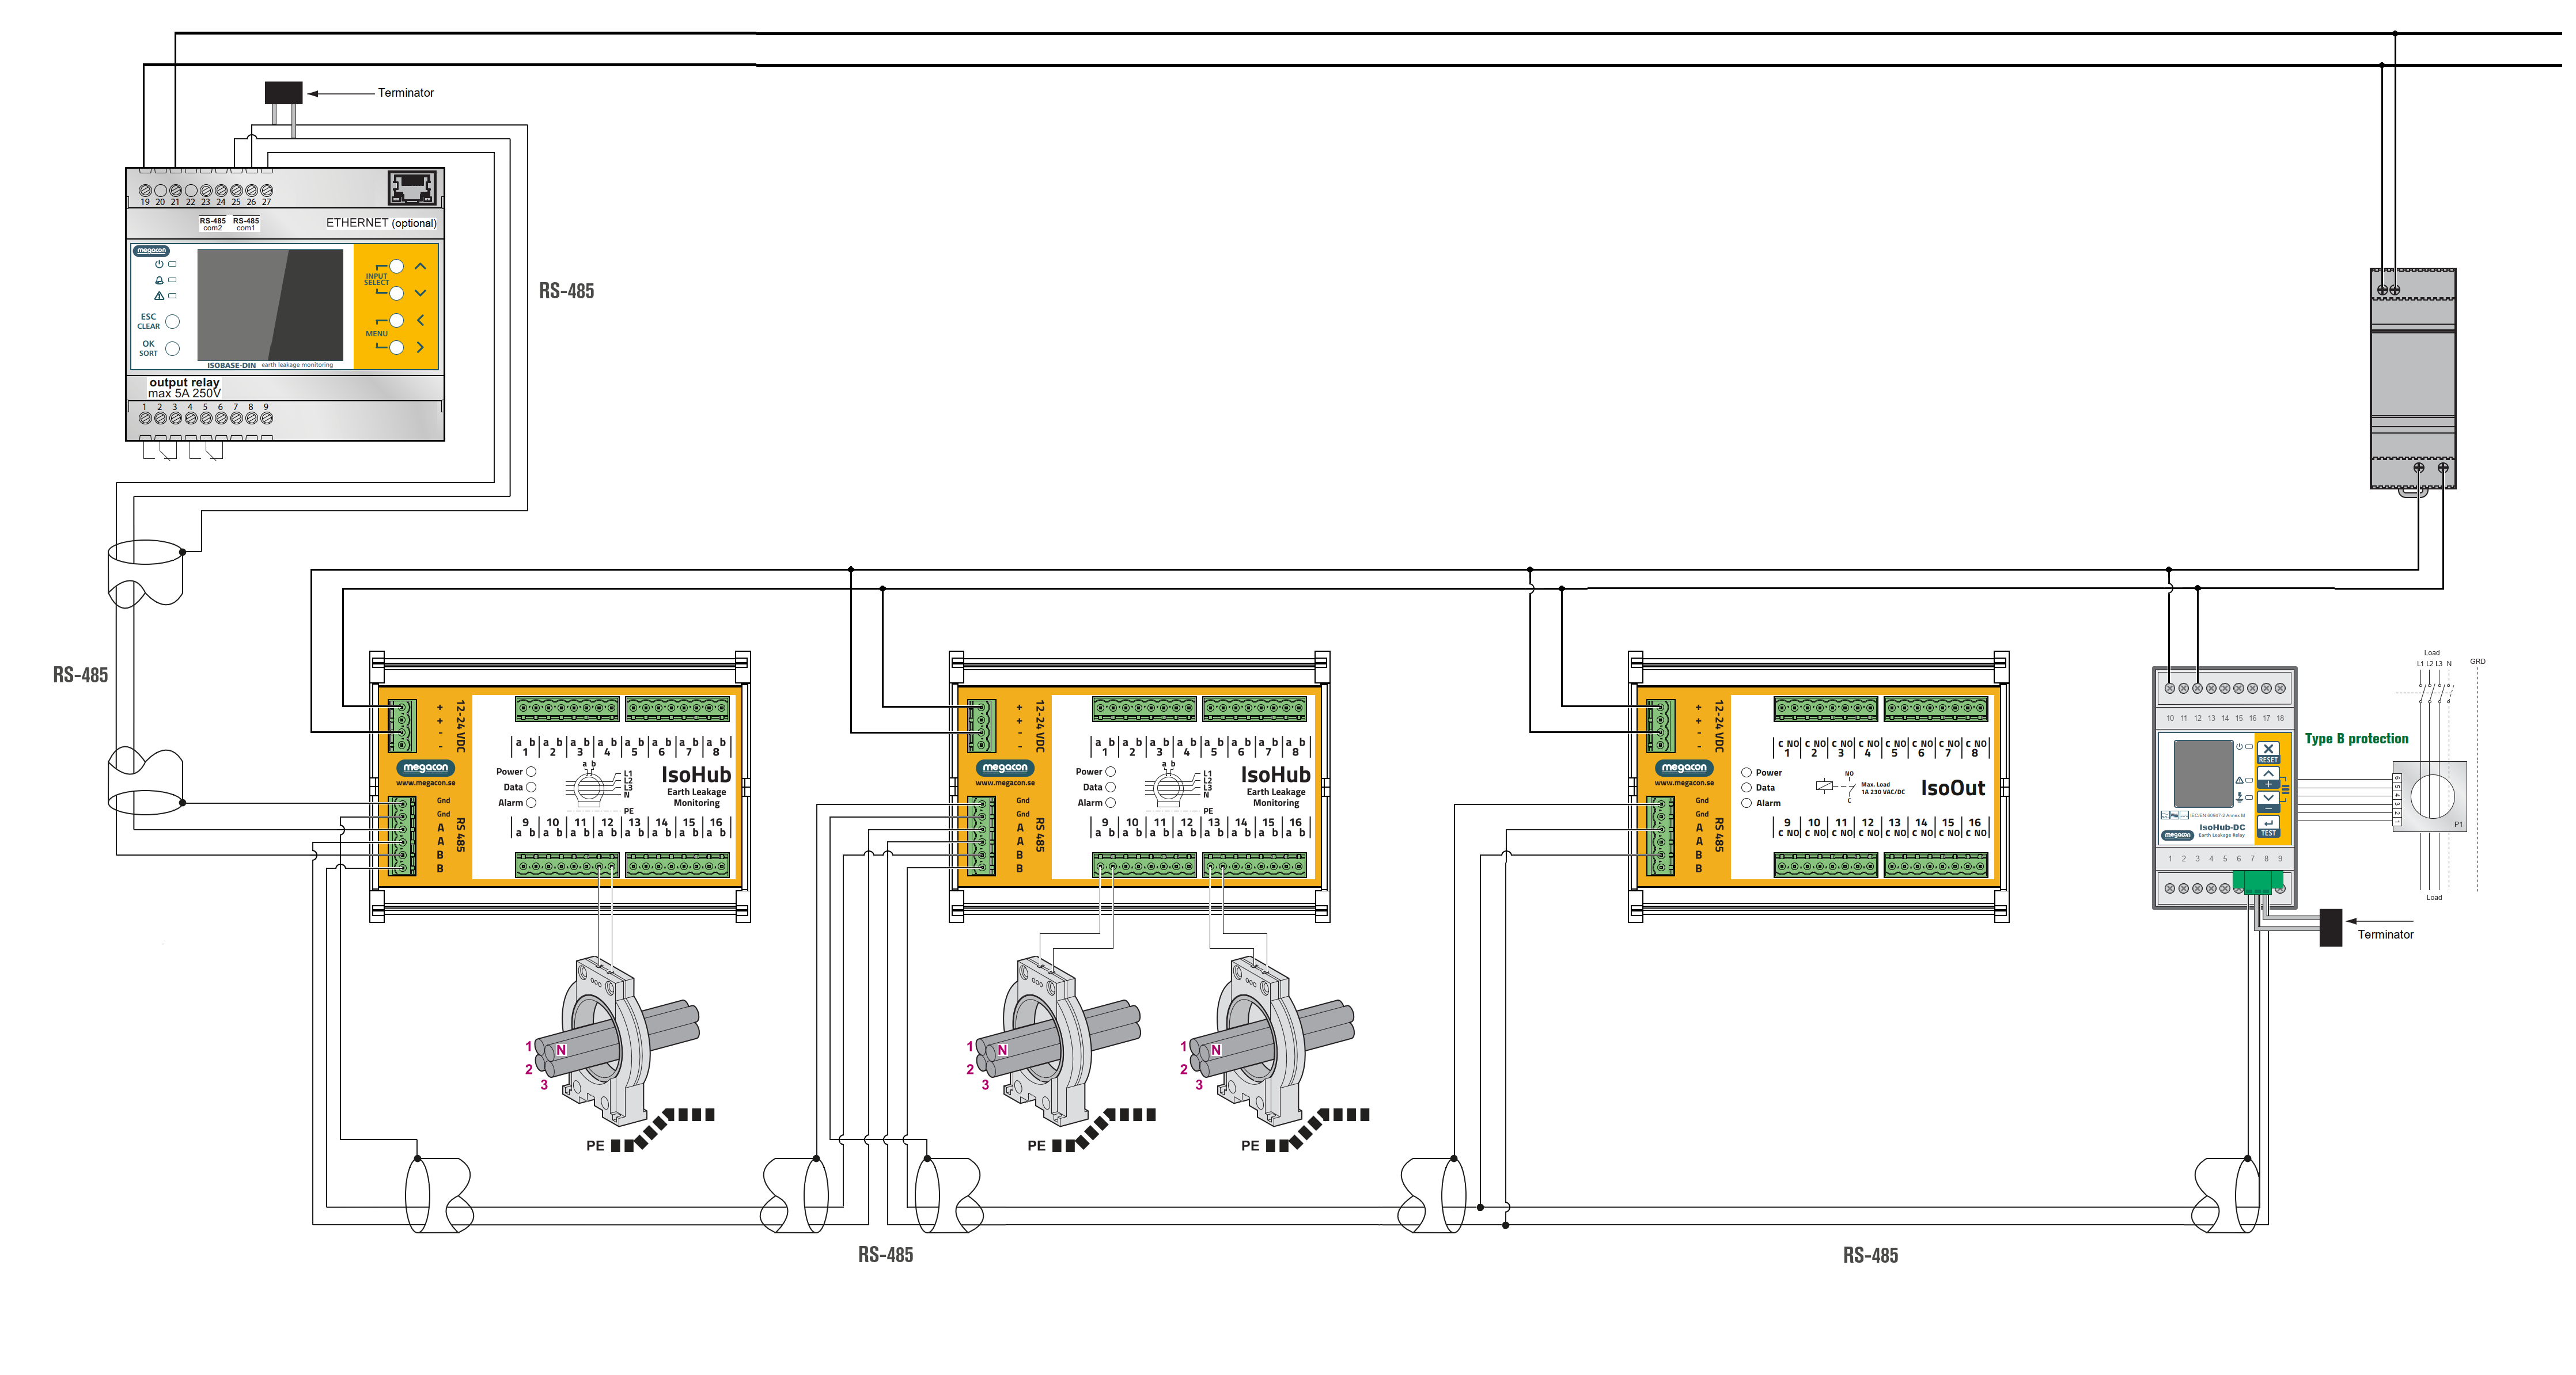
Task: Click the 'RS-485' label near ISOBASE-DIN's right side
Action: point(566,291)
